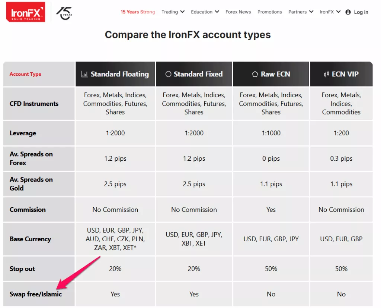Screen dimensions: 381x308
Task: Click the 1:1000 leverage value
Action: click(x=271, y=133)
